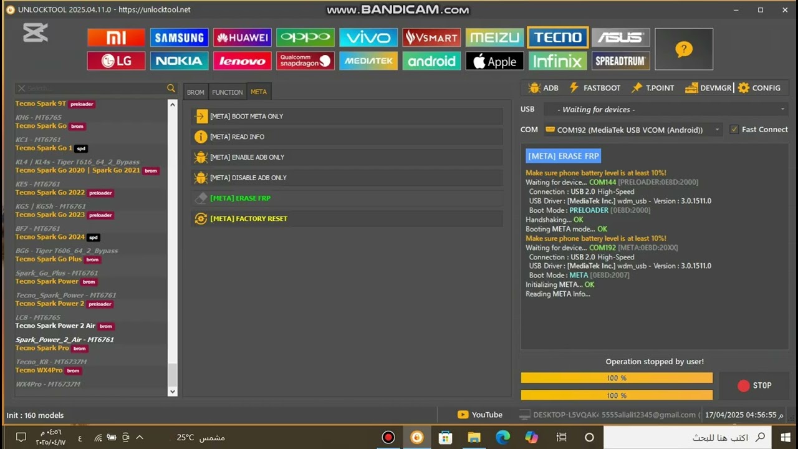The width and height of the screenshot is (798, 449).
Task: Click the Windows taskbar search box
Action: click(688, 437)
